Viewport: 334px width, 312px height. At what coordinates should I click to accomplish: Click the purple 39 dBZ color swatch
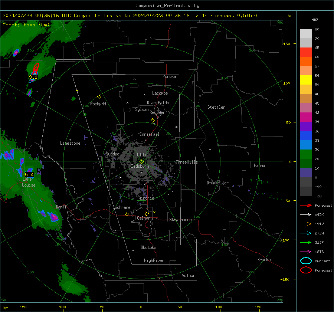pyautogui.click(x=306, y=126)
